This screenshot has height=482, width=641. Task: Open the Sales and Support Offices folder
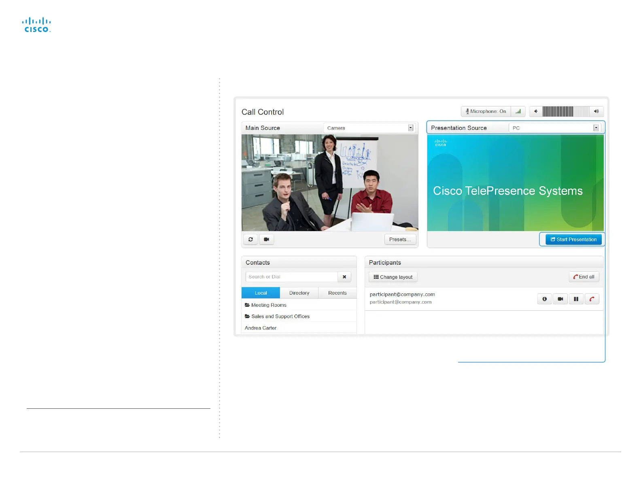coord(299,316)
